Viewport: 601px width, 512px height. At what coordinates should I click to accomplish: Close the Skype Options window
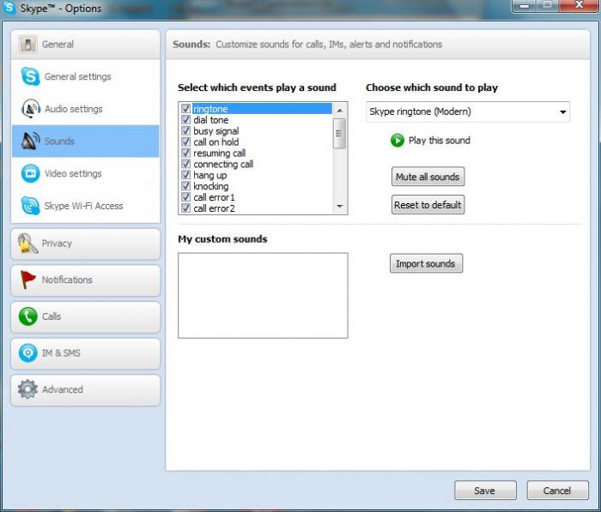pos(580,5)
